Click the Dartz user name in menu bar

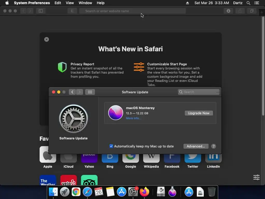pyautogui.click(x=238, y=3)
